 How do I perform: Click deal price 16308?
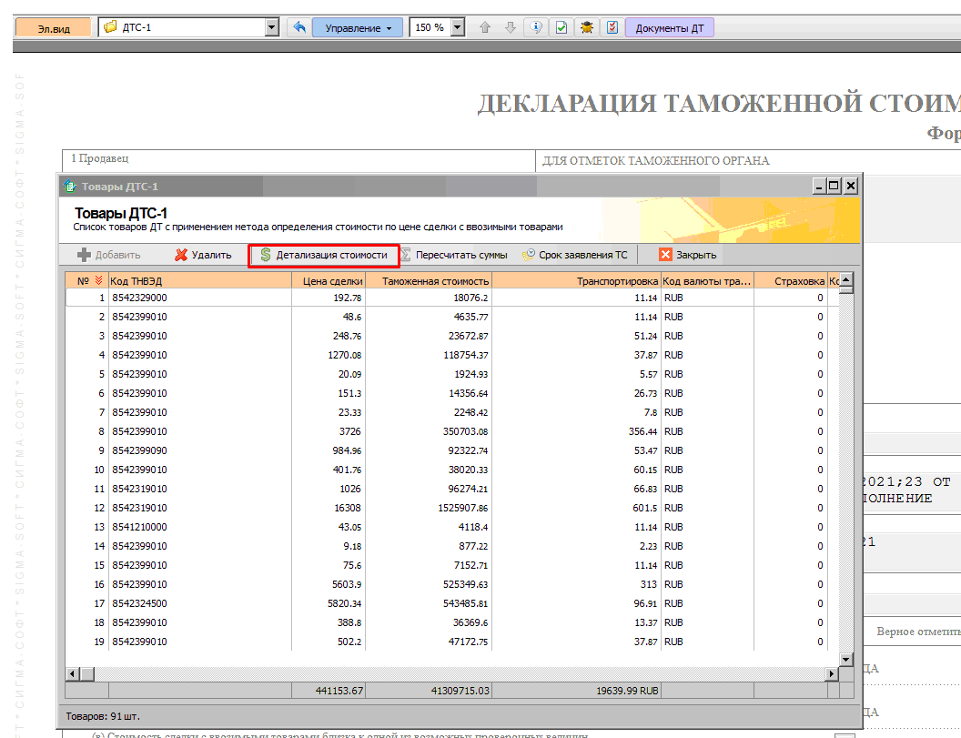[329, 508]
